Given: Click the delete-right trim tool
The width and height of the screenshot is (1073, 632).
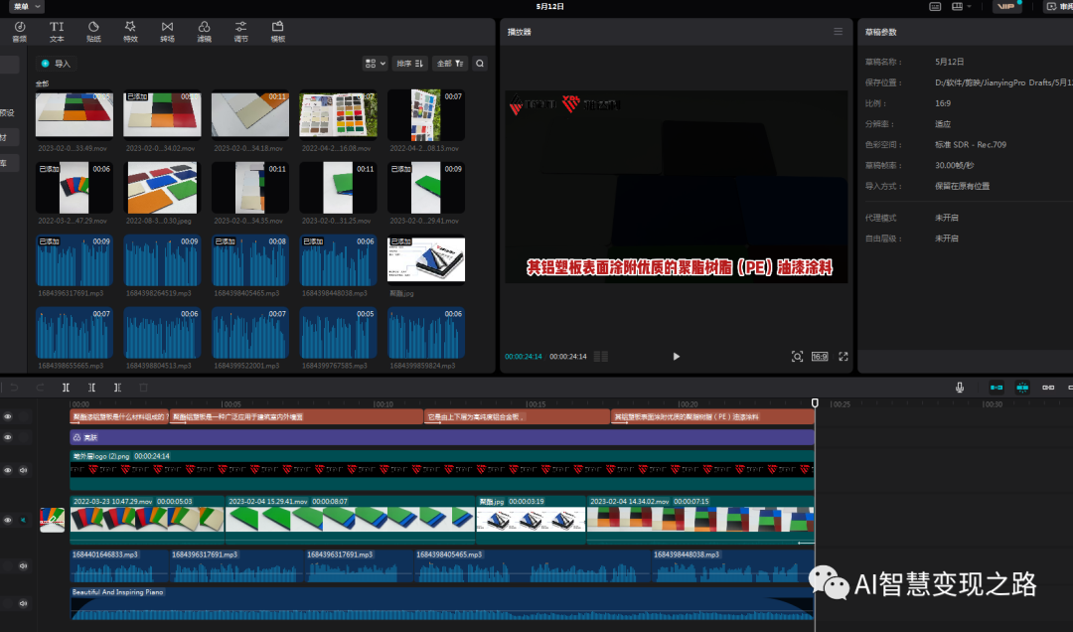Looking at the screenshot, I should (117, 388).
